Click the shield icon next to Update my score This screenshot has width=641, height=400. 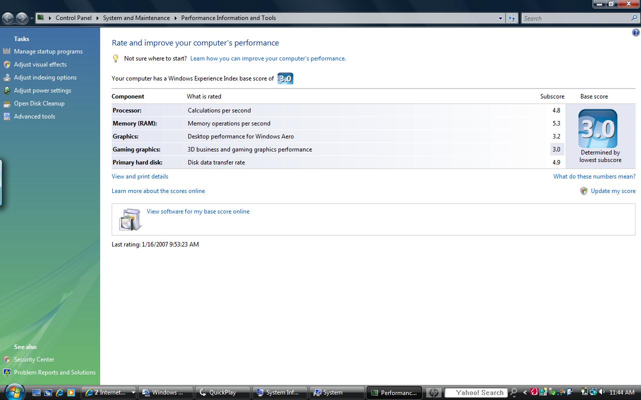[583, 191]
